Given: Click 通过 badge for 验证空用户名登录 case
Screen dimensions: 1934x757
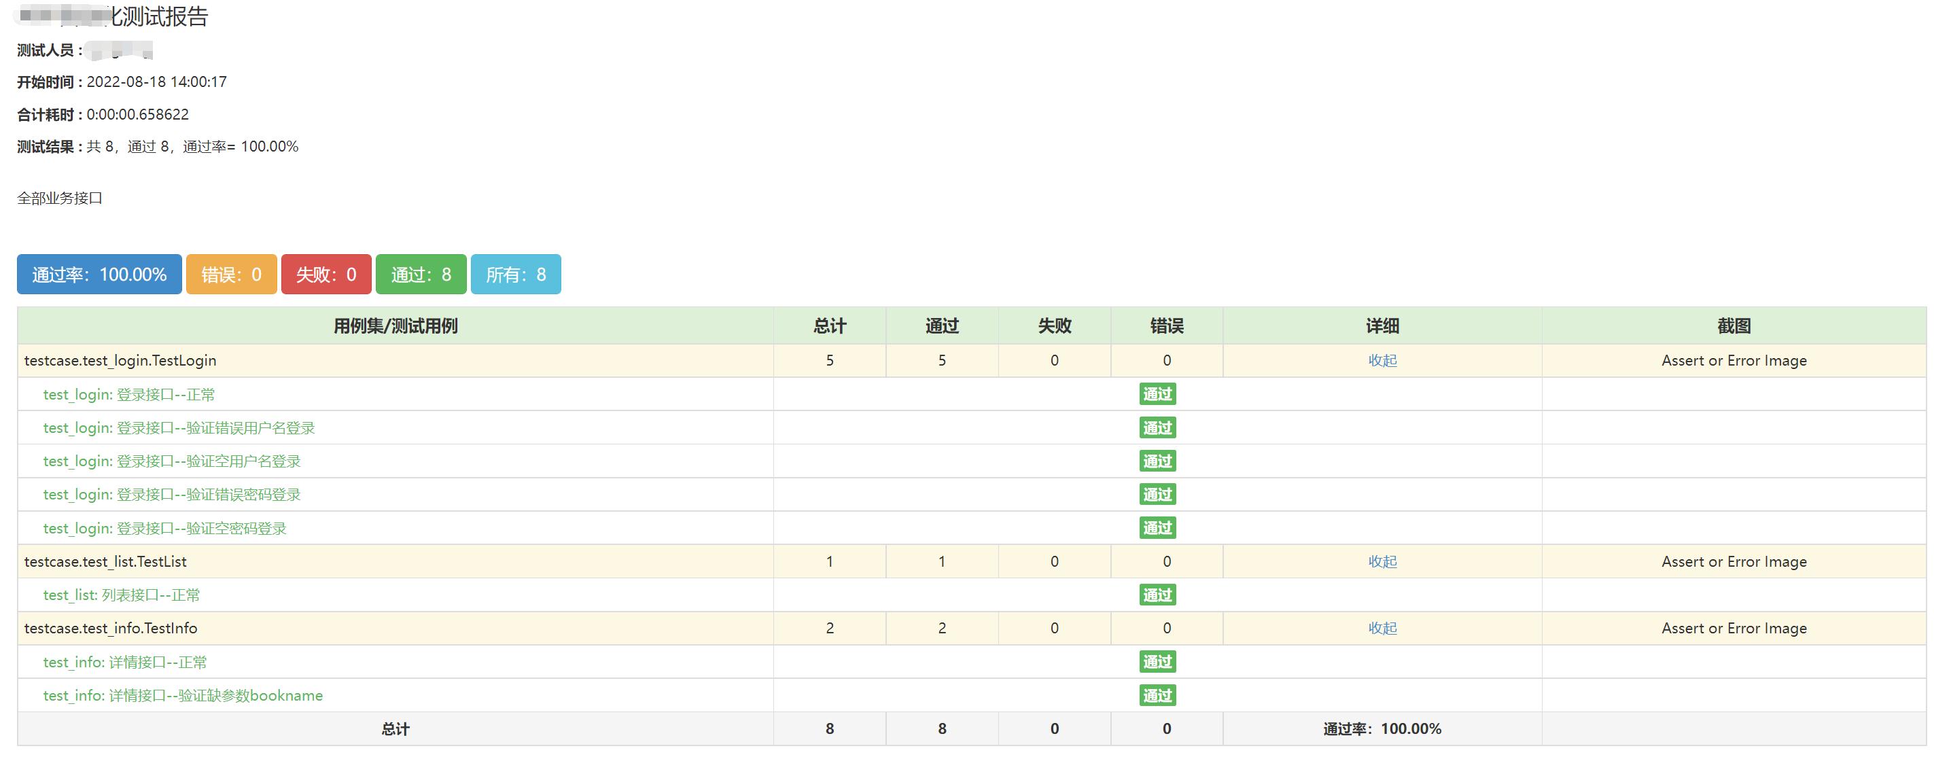Looking at the screenshot, I should click(1157, 461).
